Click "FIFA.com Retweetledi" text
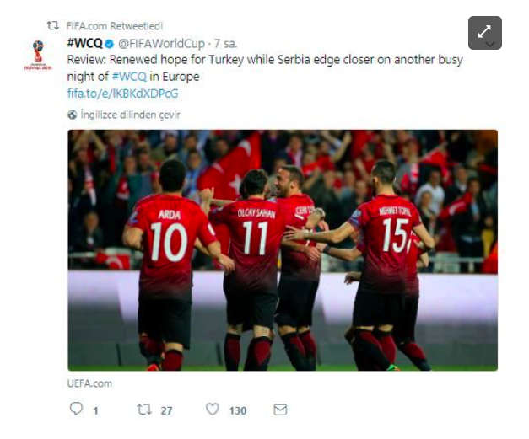 115,26
